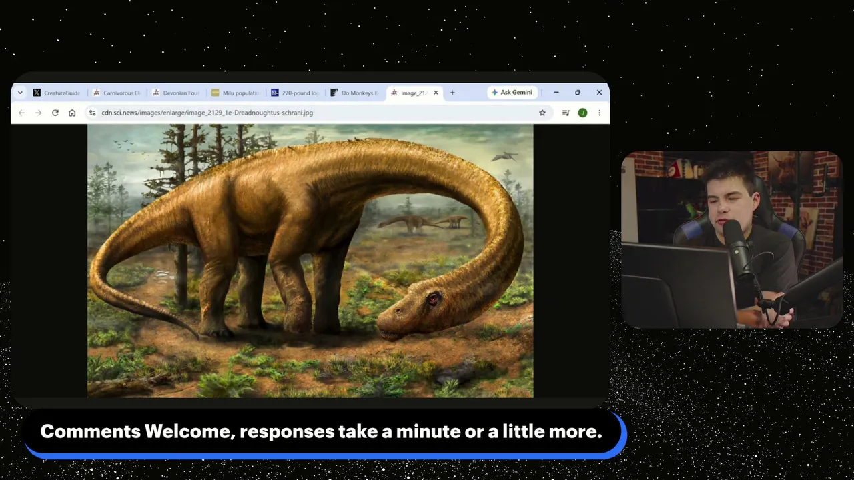Open the tab search dropdown arrow
The image size is (854, 480).
pos(20,93)
